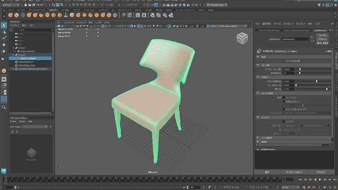This screenshot has width=338, height=190.
Task: Activate the Lasso select tool
Action: (4, 32)
